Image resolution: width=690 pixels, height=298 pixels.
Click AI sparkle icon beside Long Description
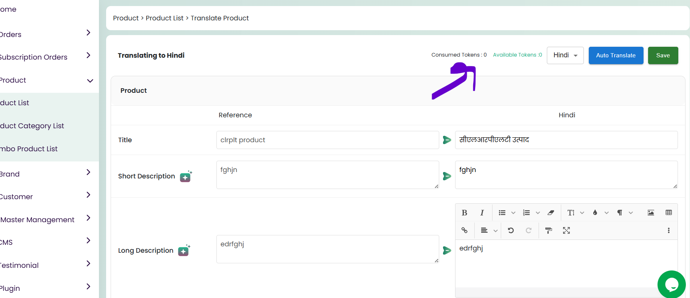click(184, 250)
